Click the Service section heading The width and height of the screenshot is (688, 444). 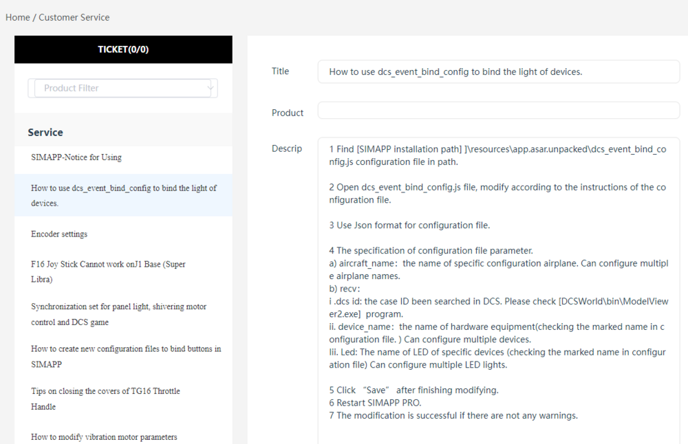(45, 133)
